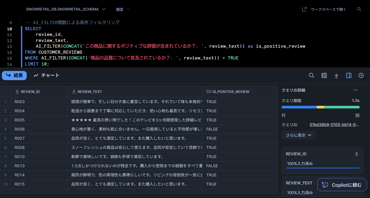Toggle the query details side panel
Image resolution: width=370 pixels, height=198 pixels.
point(349,75)
